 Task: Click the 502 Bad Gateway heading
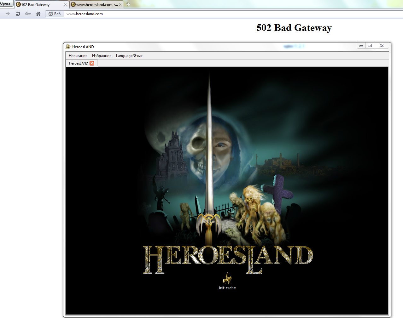pyautogui.click(x=294, y=28)
